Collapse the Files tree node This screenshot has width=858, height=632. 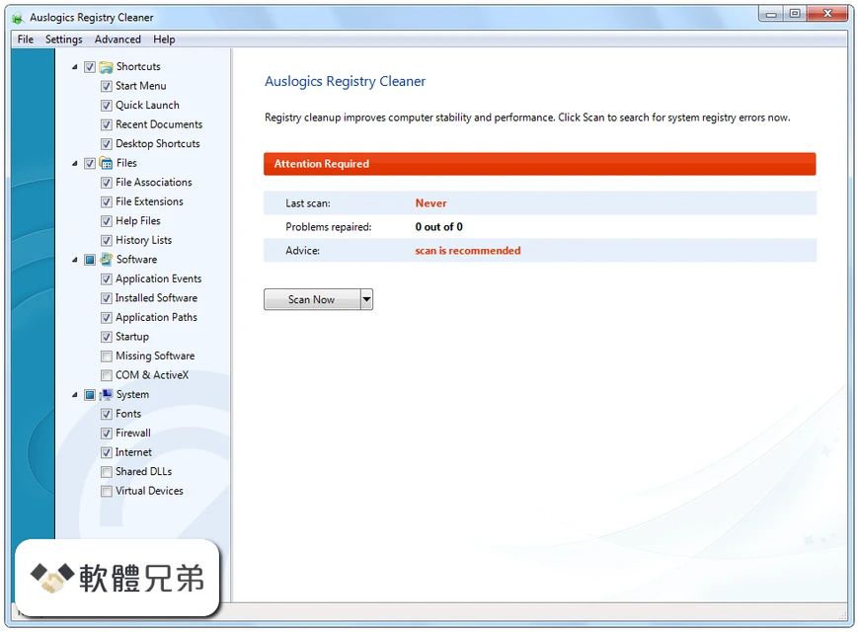coord(74,164)
